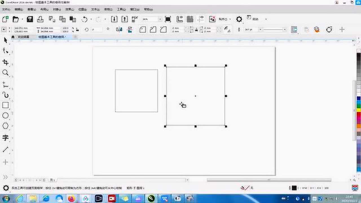Image resolution: width=361 pixels, height=203 pixels.
Task: Click the Full-screen preview icon
Action: pos(168,19)
